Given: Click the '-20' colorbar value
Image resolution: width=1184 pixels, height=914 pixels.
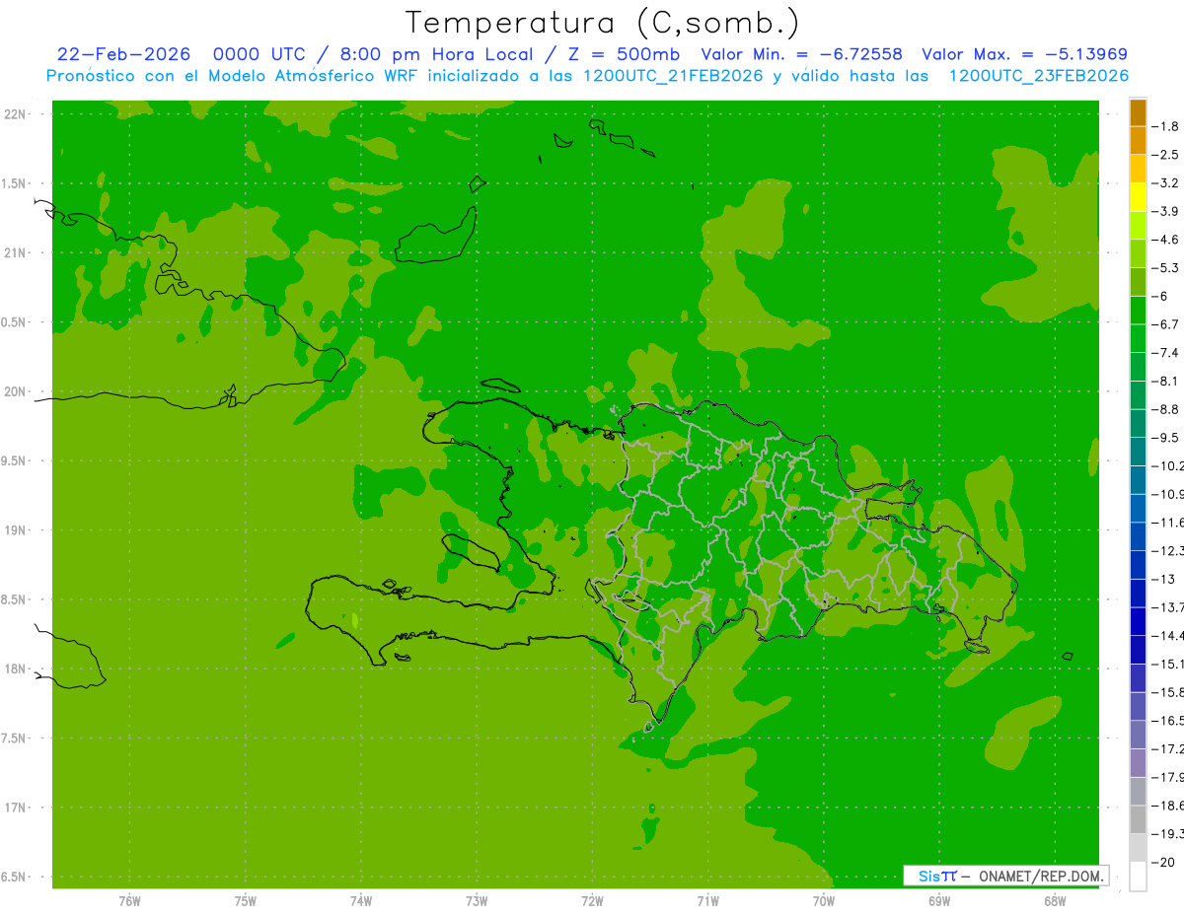Looking at the screenshot, I should (1165, 862).
